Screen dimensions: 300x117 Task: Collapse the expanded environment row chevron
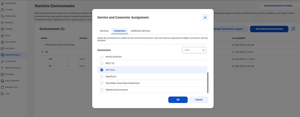coord(42,52)
